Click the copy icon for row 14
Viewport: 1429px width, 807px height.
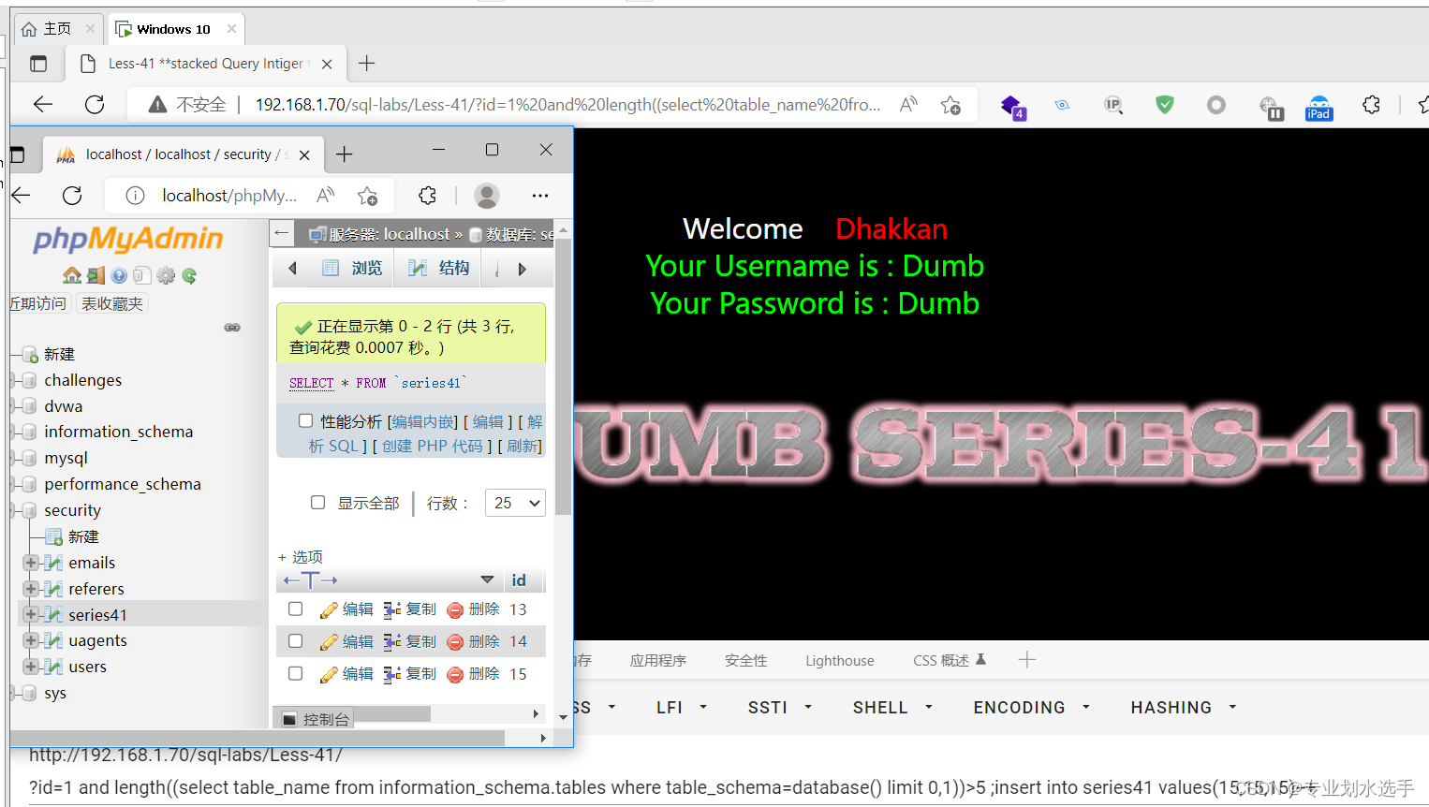click(x=392, y=642)
